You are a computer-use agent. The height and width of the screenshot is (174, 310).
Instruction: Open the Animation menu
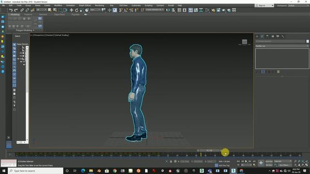[x=70, y=5]
